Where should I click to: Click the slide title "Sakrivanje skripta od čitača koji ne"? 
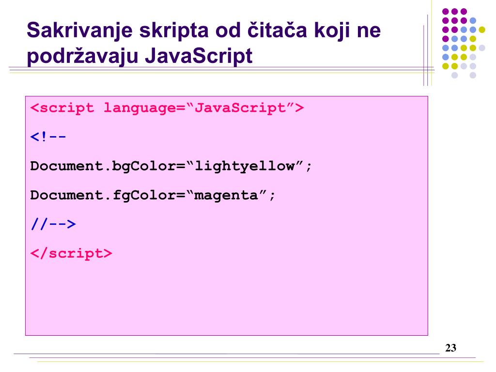(204, 31)
